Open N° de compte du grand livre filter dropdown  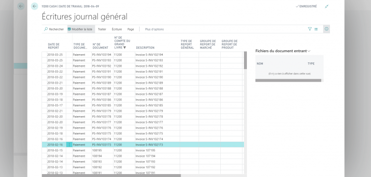pos(125,47)
